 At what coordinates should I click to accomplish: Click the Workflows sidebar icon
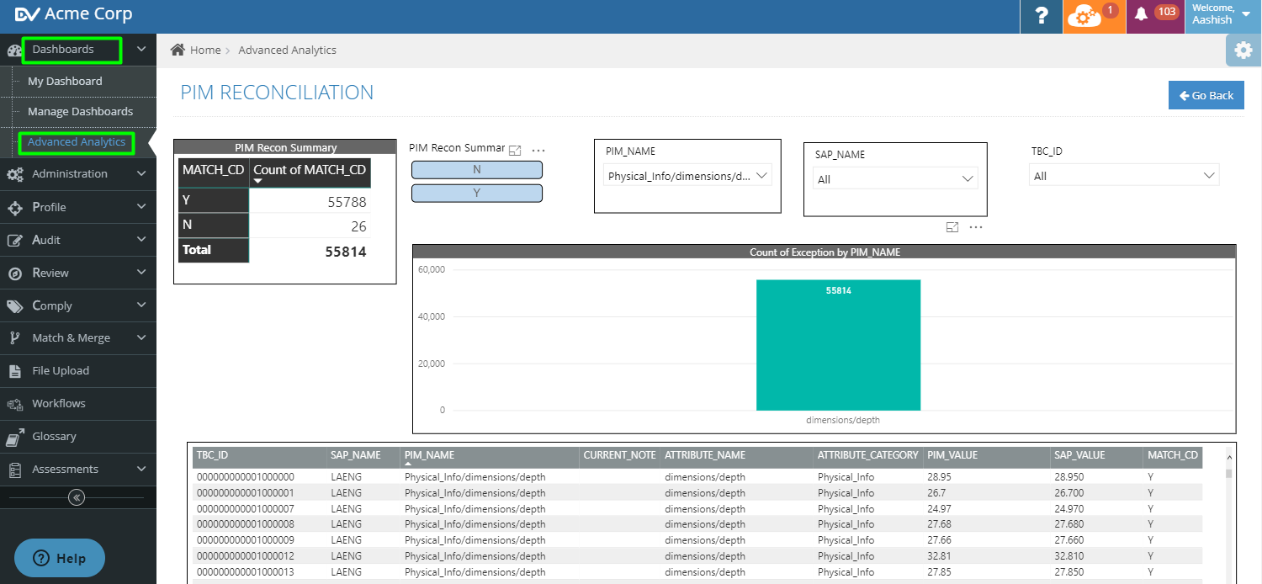(14, 404)
